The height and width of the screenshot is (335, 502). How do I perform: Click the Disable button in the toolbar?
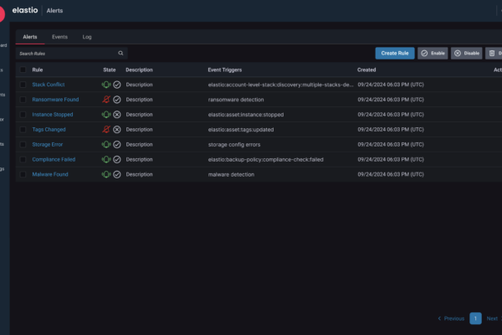click(x=466, y=53)
